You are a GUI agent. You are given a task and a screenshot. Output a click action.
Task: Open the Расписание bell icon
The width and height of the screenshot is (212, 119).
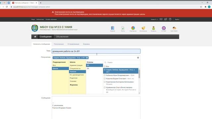[143, 28]
